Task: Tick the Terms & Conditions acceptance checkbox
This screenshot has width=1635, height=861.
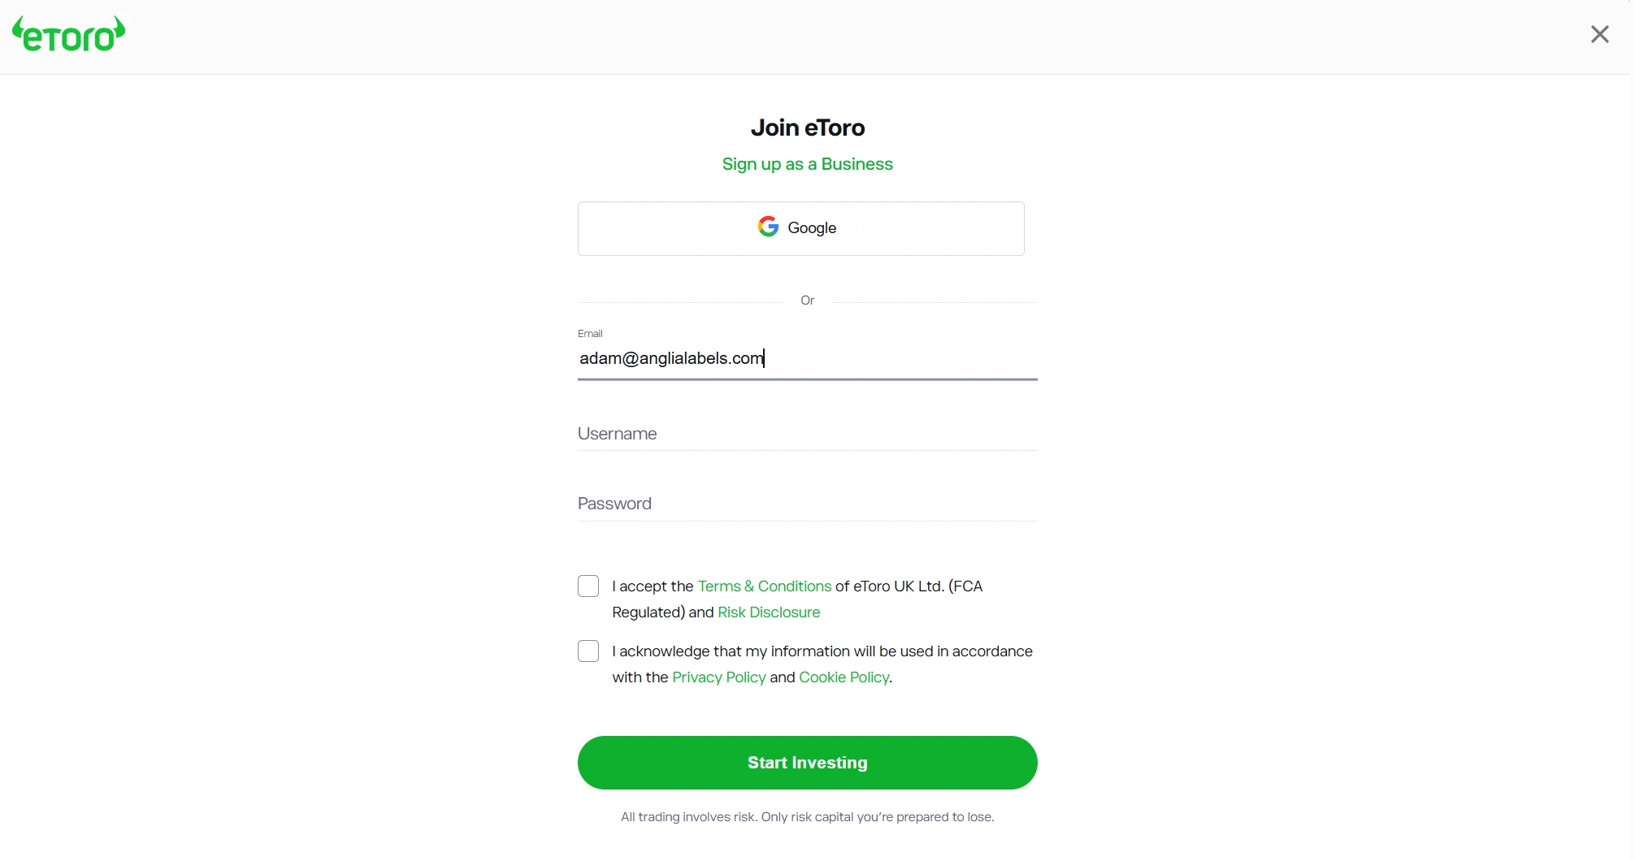Action: coord(588,586)
